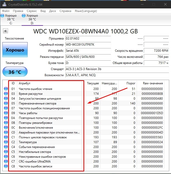This screenshot has height=174, width=171.
Task: Close the CrystalDiskInfo window
Action: [165, 4]
